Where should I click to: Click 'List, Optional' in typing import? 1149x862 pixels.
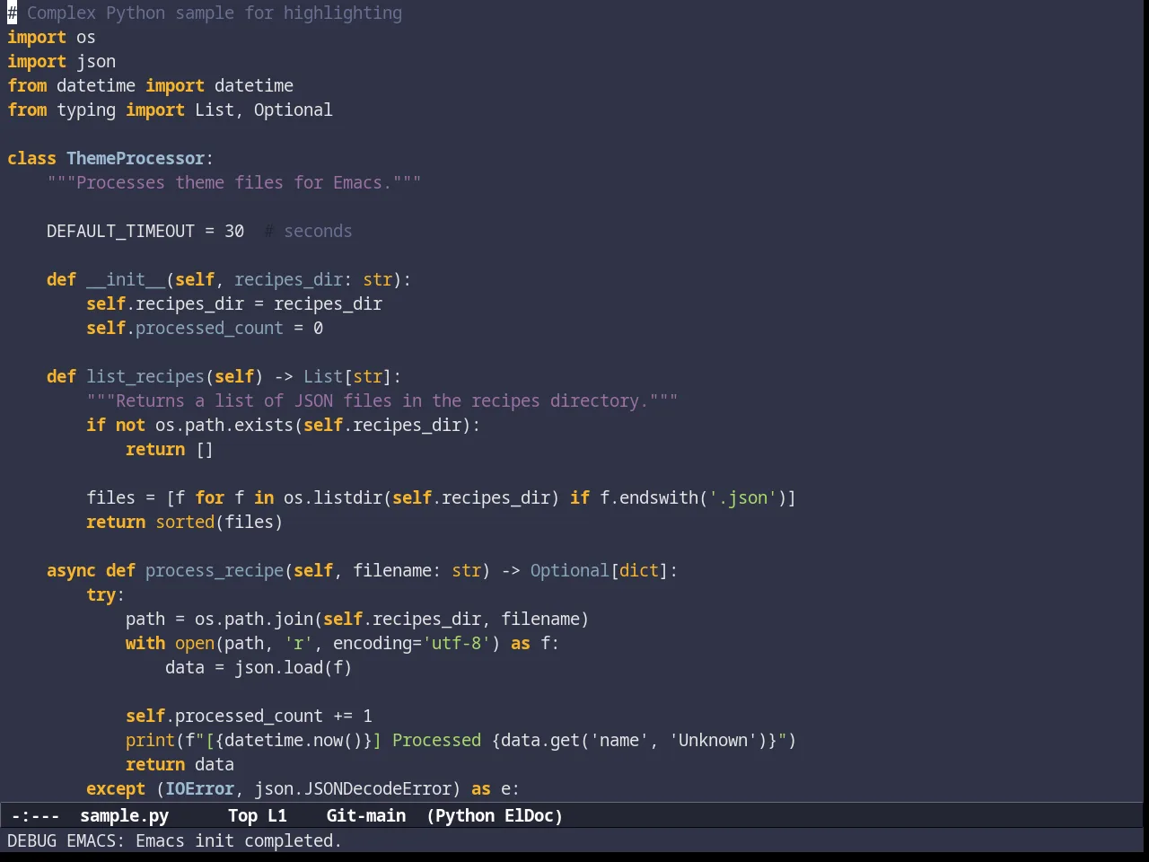coord(264,110)
